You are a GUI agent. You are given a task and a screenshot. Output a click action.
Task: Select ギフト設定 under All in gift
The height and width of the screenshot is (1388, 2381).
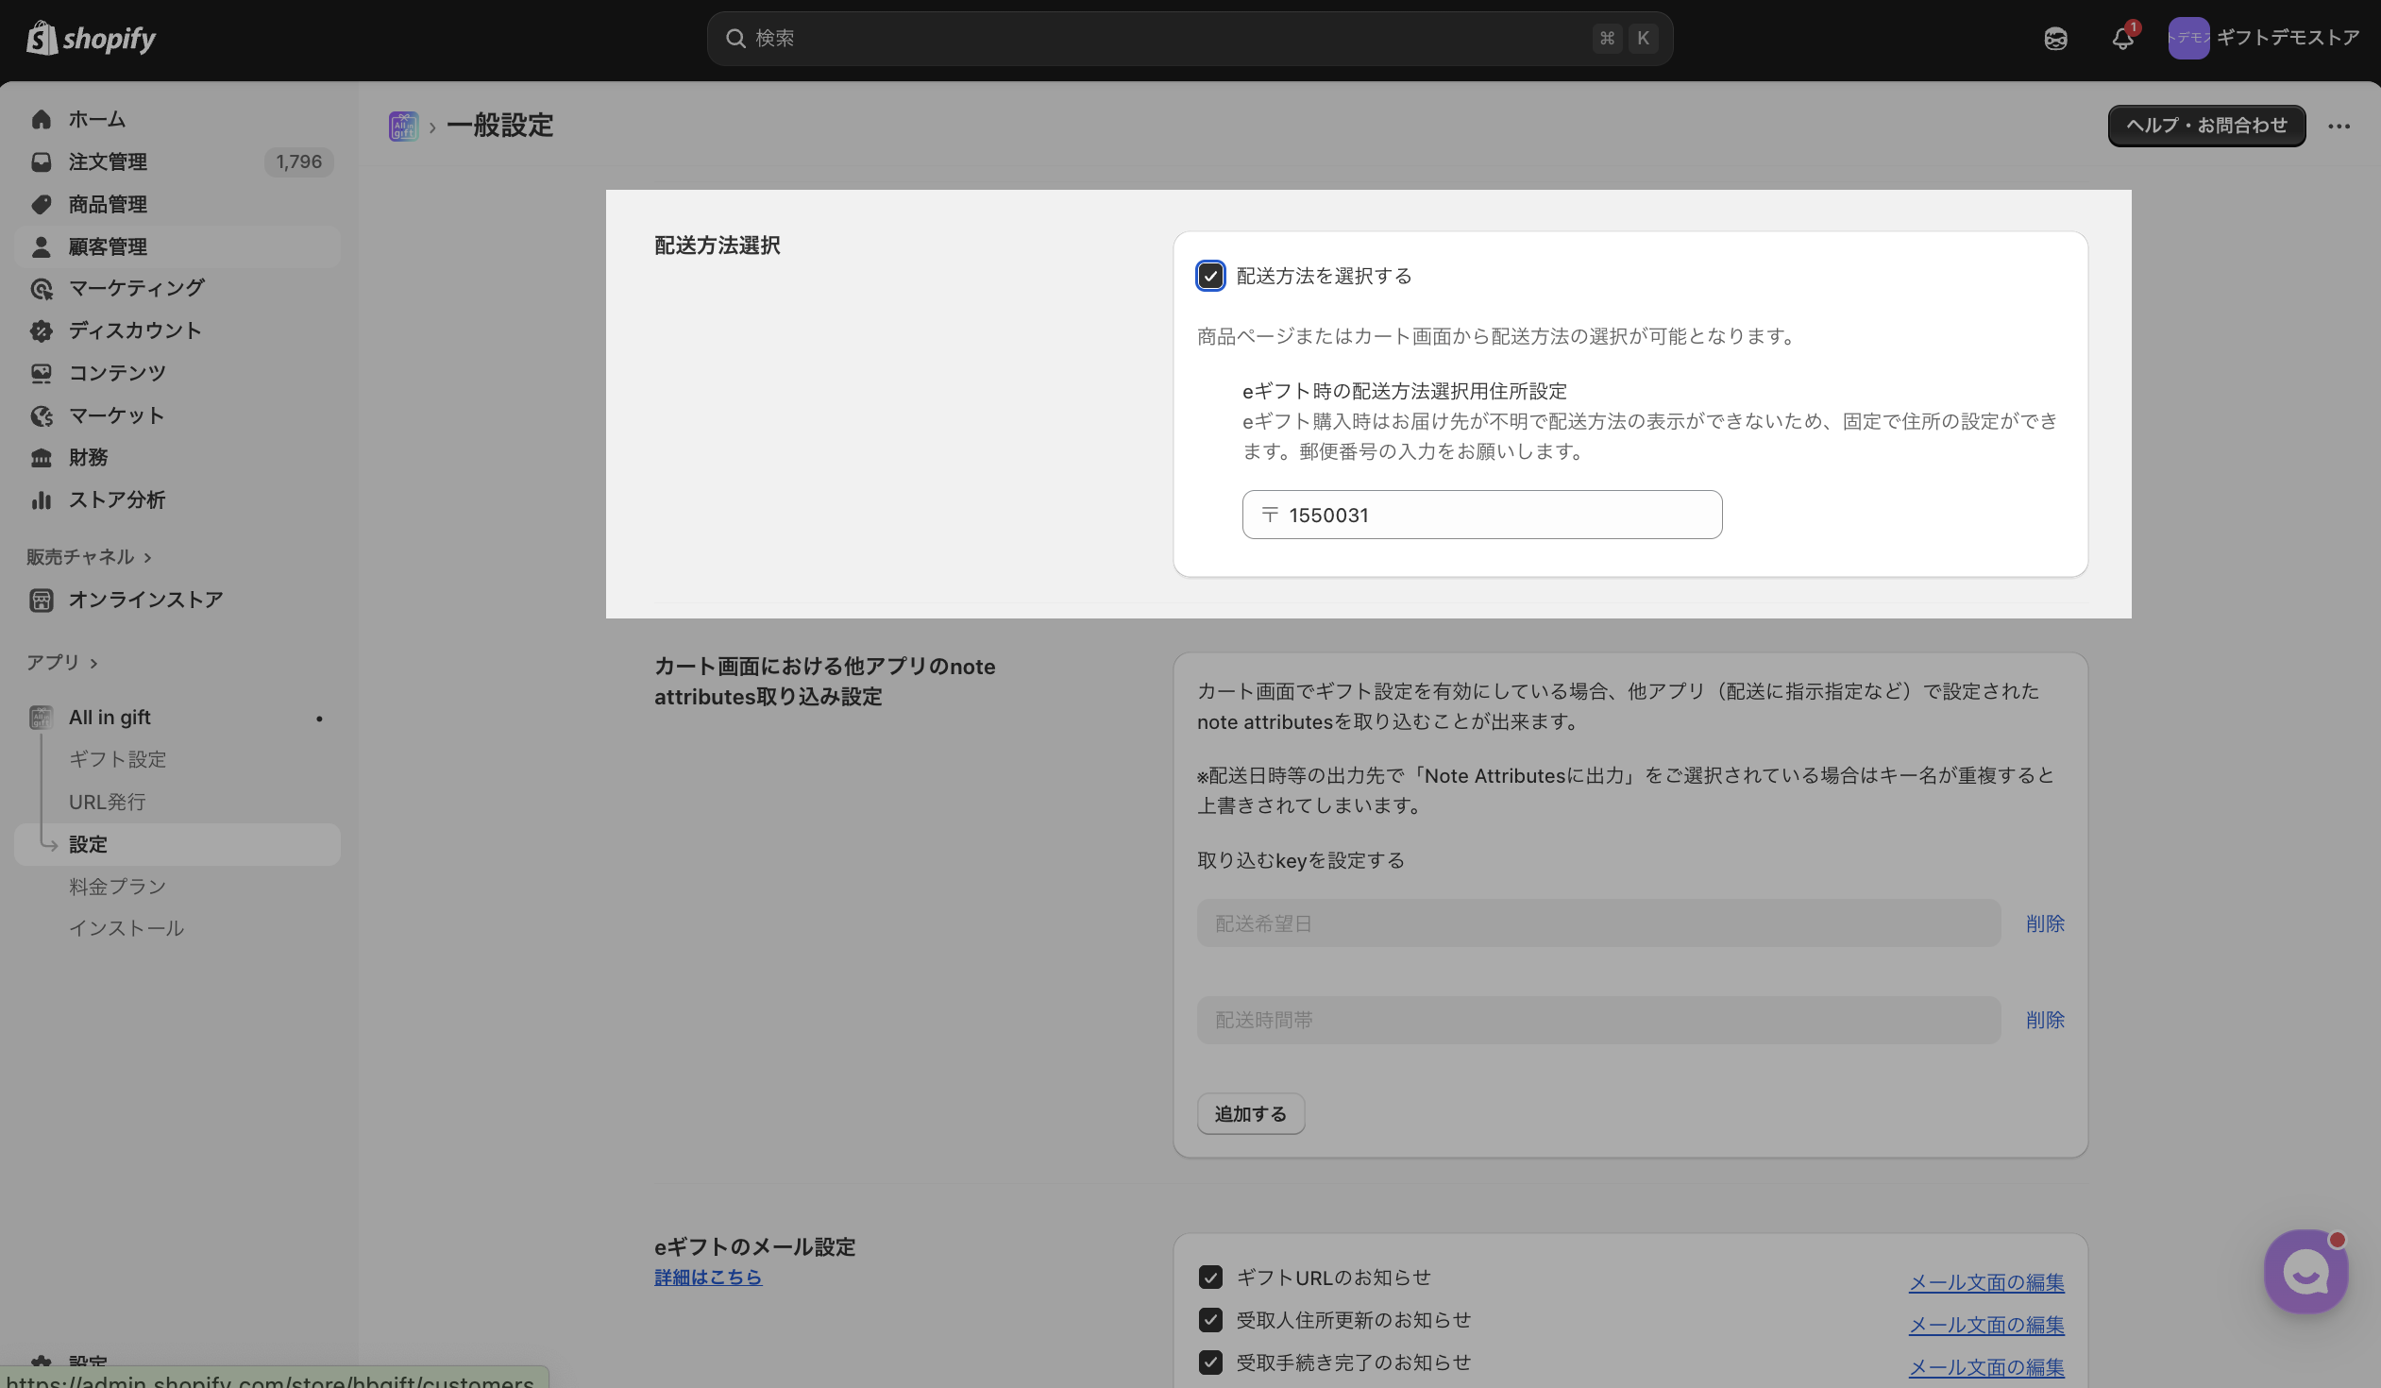pos(117,760)
